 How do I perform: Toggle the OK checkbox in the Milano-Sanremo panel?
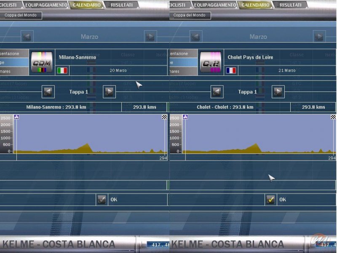[102, 199]
